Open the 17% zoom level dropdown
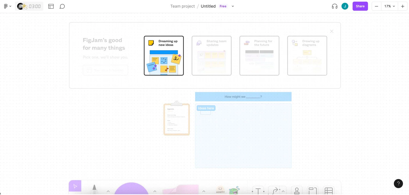Viewport: 409px width, 195px height. pos(389,6)
